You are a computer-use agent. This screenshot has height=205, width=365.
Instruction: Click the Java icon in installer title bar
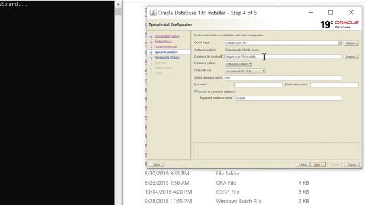(x=153, y=13)
